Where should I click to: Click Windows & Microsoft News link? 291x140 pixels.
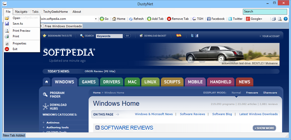[x=154, y=114]
